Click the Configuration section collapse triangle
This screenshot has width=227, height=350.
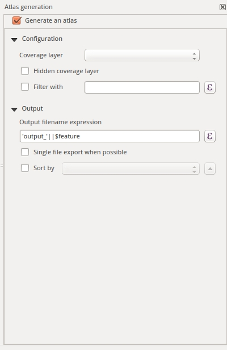point(14,40)
